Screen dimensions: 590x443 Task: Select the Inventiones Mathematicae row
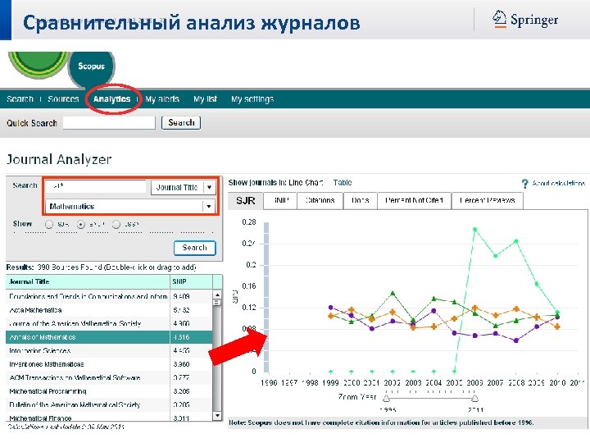109,364
